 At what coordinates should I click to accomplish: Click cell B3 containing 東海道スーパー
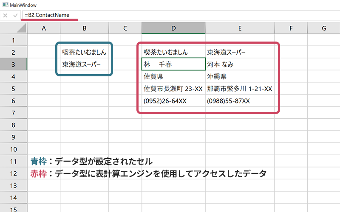point(85,64)
